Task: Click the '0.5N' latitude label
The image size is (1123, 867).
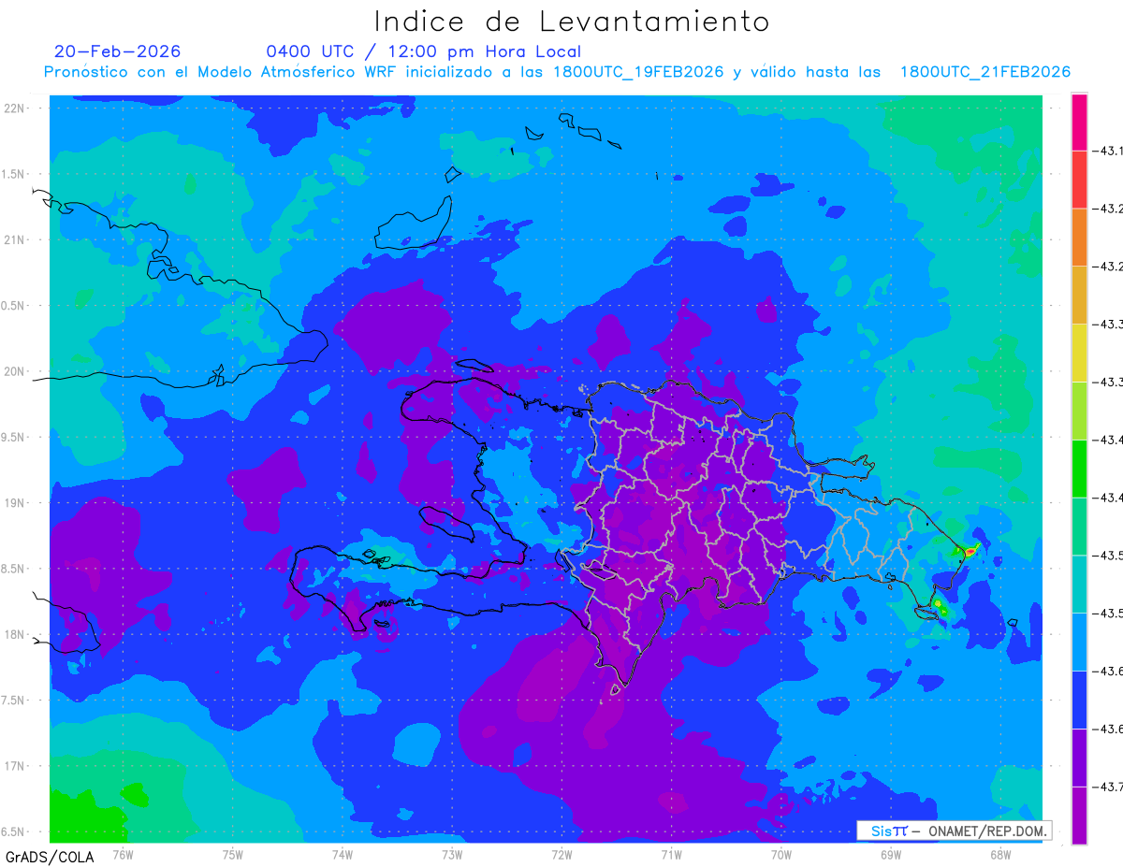Action: (12, 306)
